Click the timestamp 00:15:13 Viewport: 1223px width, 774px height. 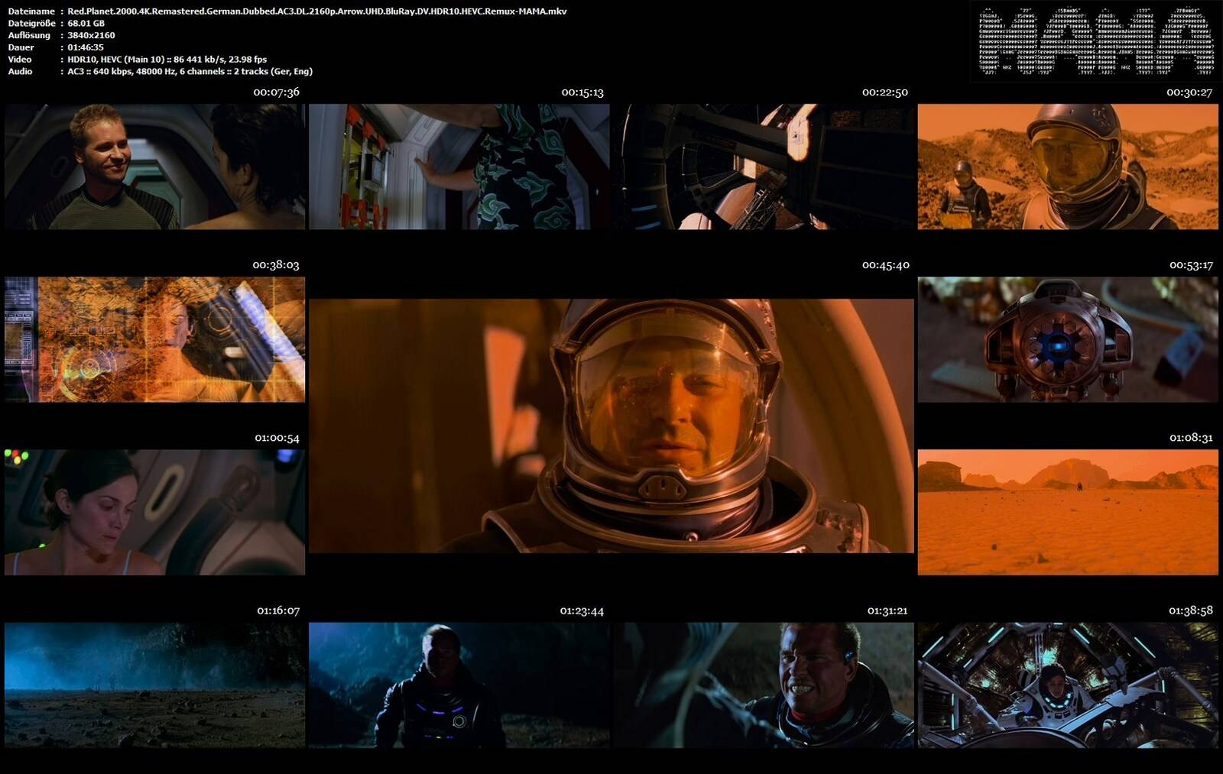pos(582,92)
